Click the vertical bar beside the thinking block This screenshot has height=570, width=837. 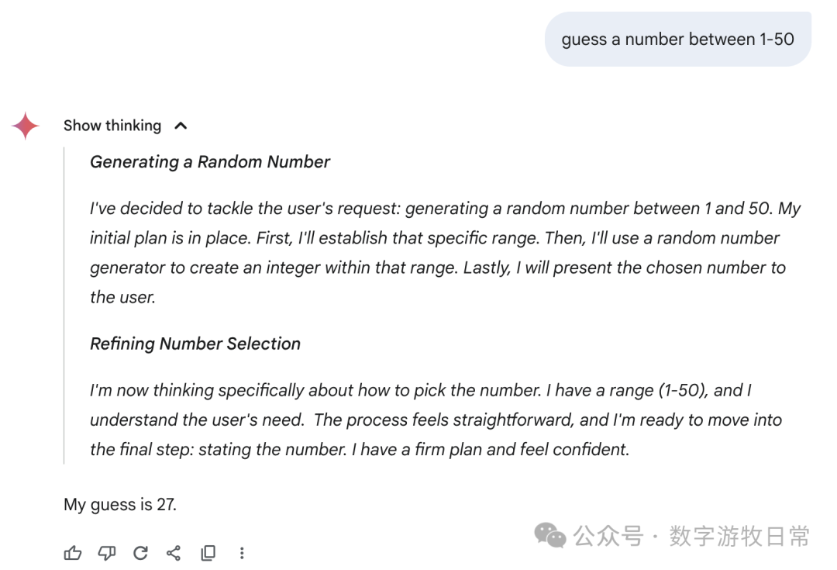pos(64,305)
